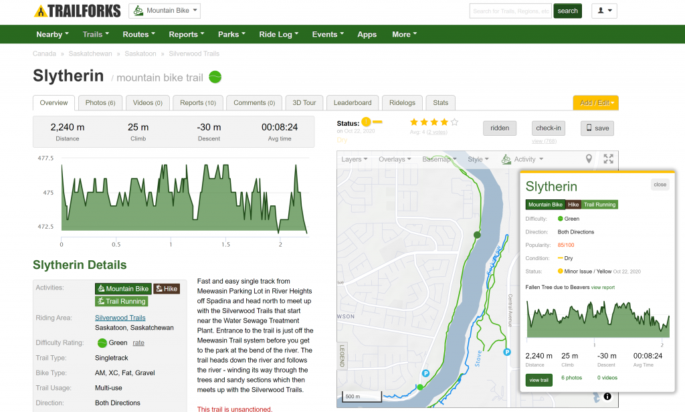Image resolution: width=685 pixels, height=412 pixels.
Task: Open the 3D Tour tab
Action: click(x=304, y=103)
